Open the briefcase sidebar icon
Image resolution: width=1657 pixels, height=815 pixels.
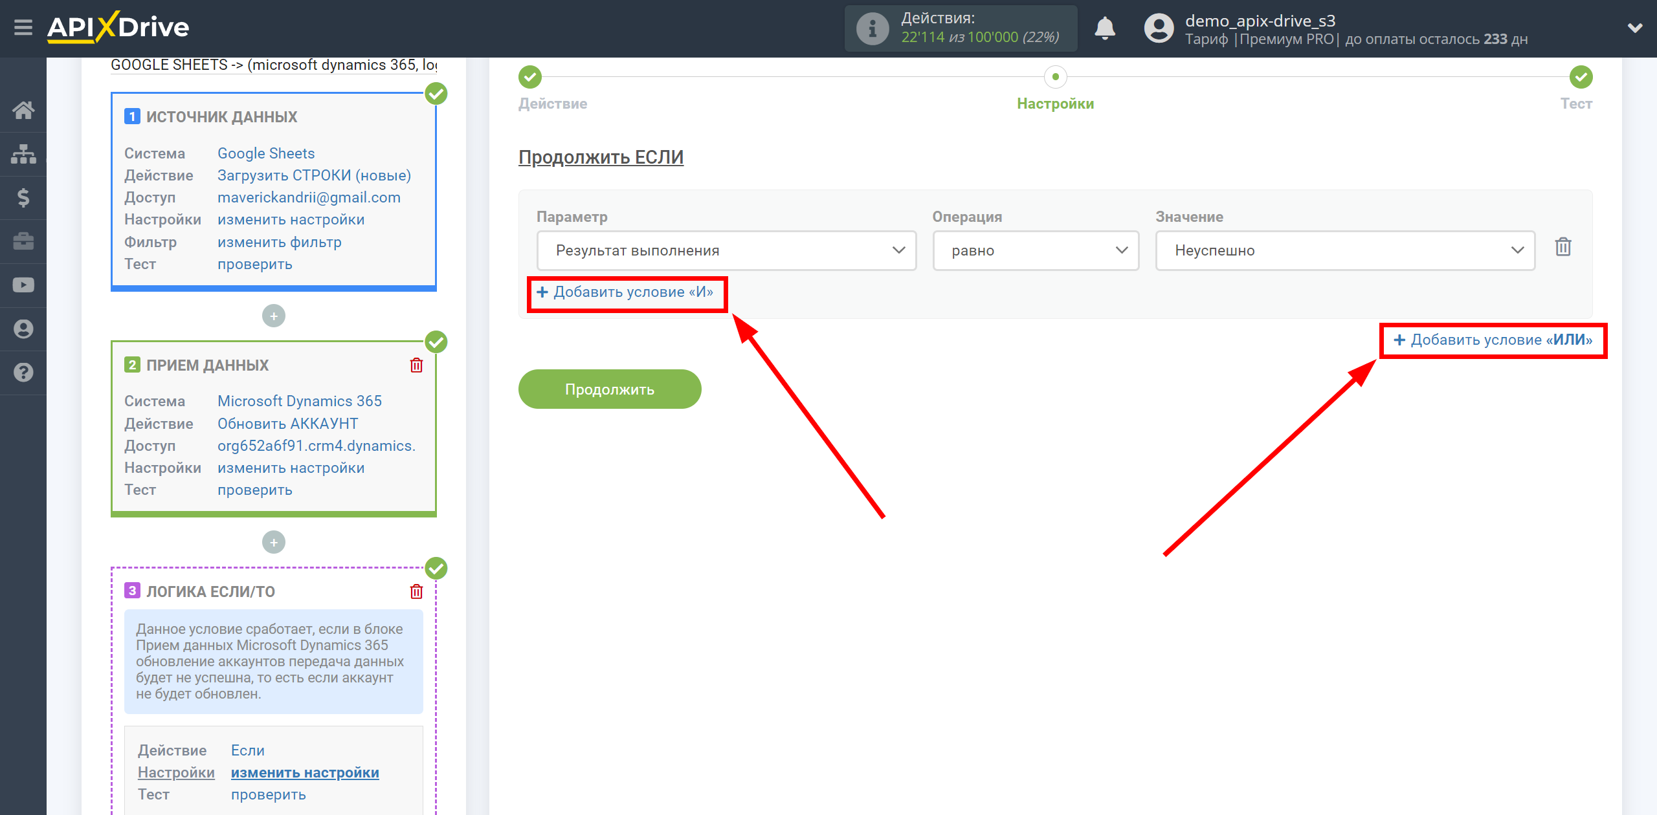pyautogui.click(x=23, y=241)
